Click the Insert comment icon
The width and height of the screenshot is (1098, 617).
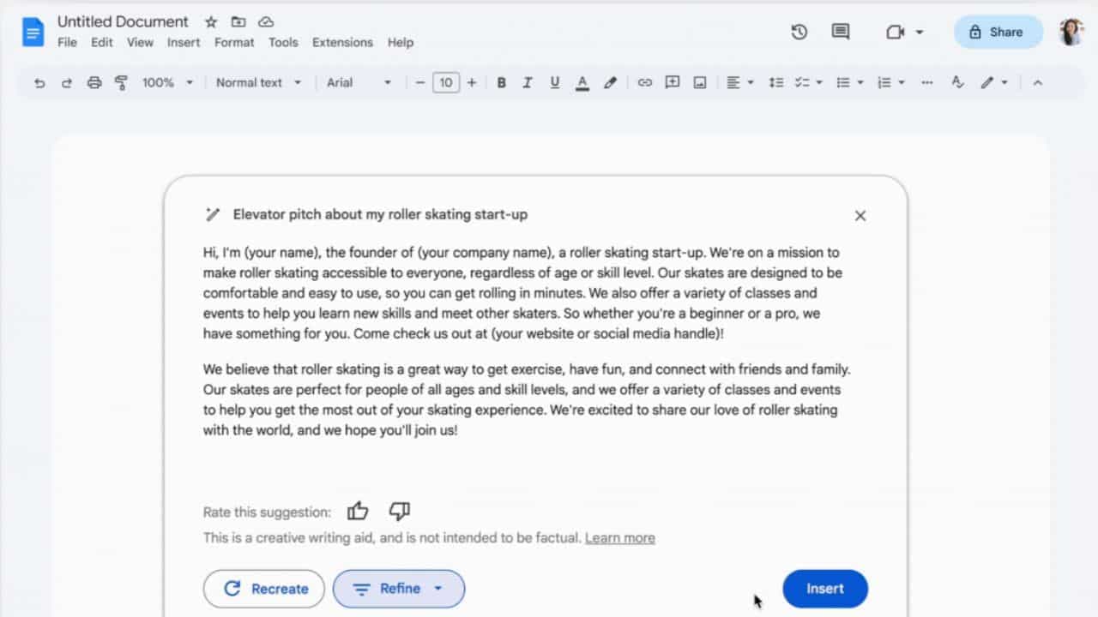pyautogui.click(x=840, y=32)
